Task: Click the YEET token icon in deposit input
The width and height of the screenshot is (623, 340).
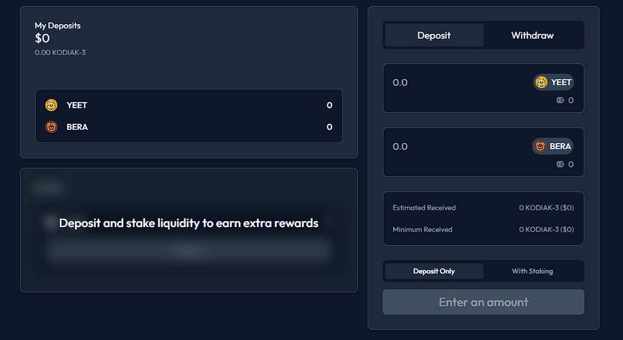Action: coord(542,82)
